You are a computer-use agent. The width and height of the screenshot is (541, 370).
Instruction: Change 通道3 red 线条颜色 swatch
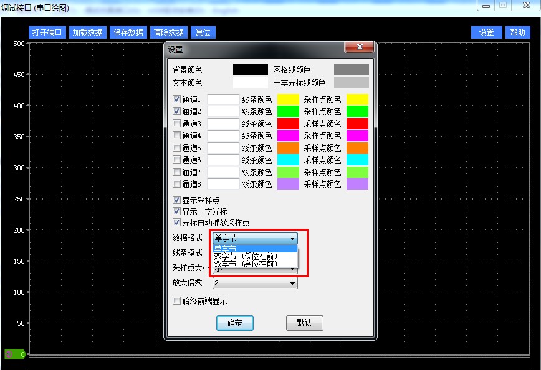coord(288,123)
